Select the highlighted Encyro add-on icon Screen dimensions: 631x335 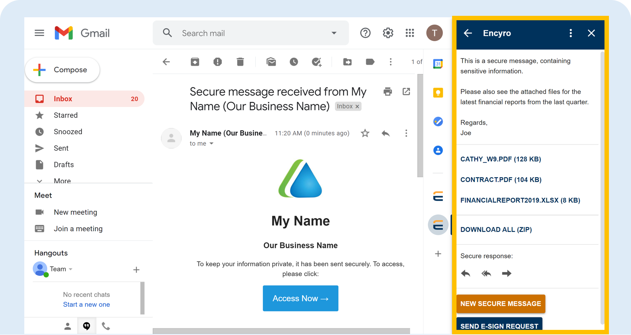tap(438, 225)
